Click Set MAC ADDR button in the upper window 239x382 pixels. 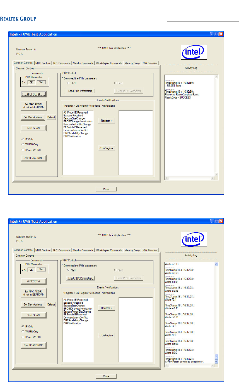click(33, 106)
